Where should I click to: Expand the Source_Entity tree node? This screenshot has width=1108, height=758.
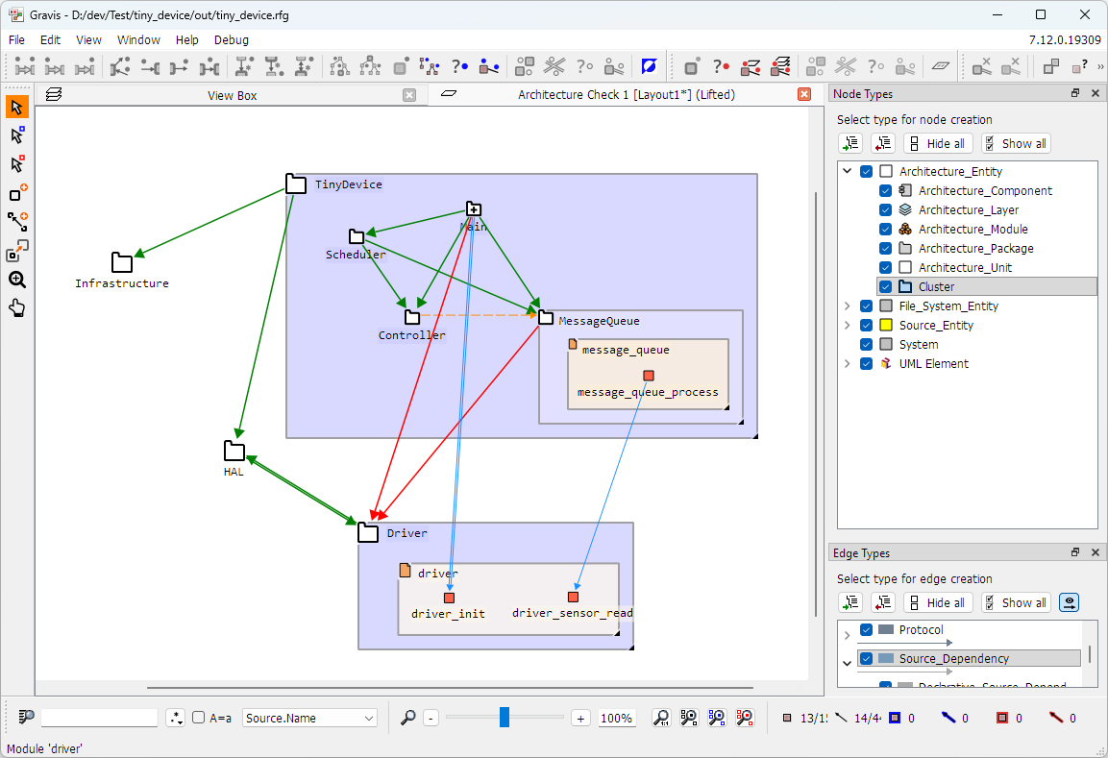pyautogui.click(x=848, y=325)
